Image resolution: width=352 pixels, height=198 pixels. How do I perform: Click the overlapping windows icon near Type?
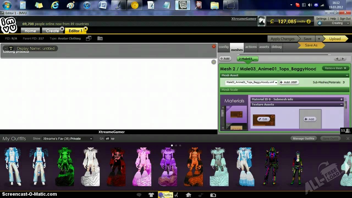pos(89,38)
